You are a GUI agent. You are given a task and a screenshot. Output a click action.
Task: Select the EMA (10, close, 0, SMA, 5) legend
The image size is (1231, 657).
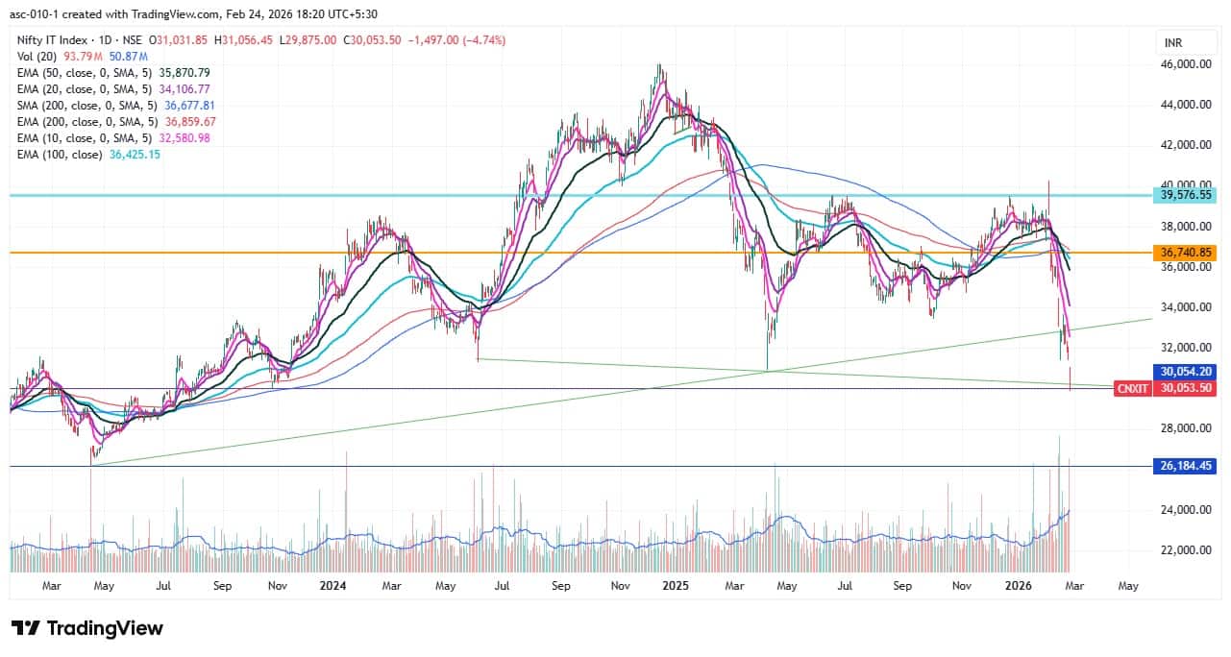tap(86, 138)
